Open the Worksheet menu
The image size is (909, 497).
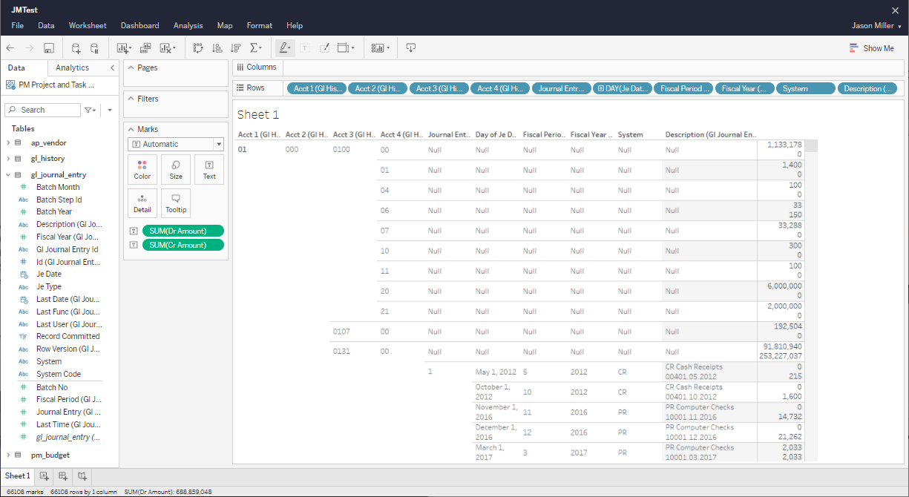(88, 25)
